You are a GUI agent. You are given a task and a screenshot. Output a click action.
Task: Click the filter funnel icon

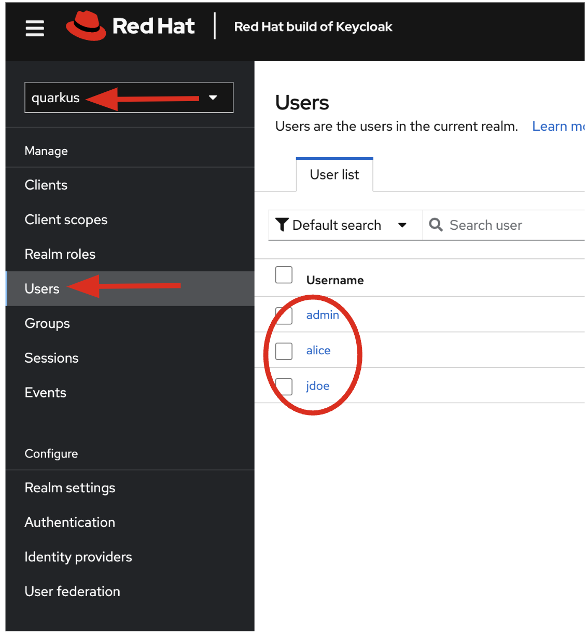tap(282, 225)
